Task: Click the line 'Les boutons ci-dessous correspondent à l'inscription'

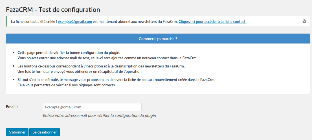Action: pyautogui.click(x=101, y=66)
